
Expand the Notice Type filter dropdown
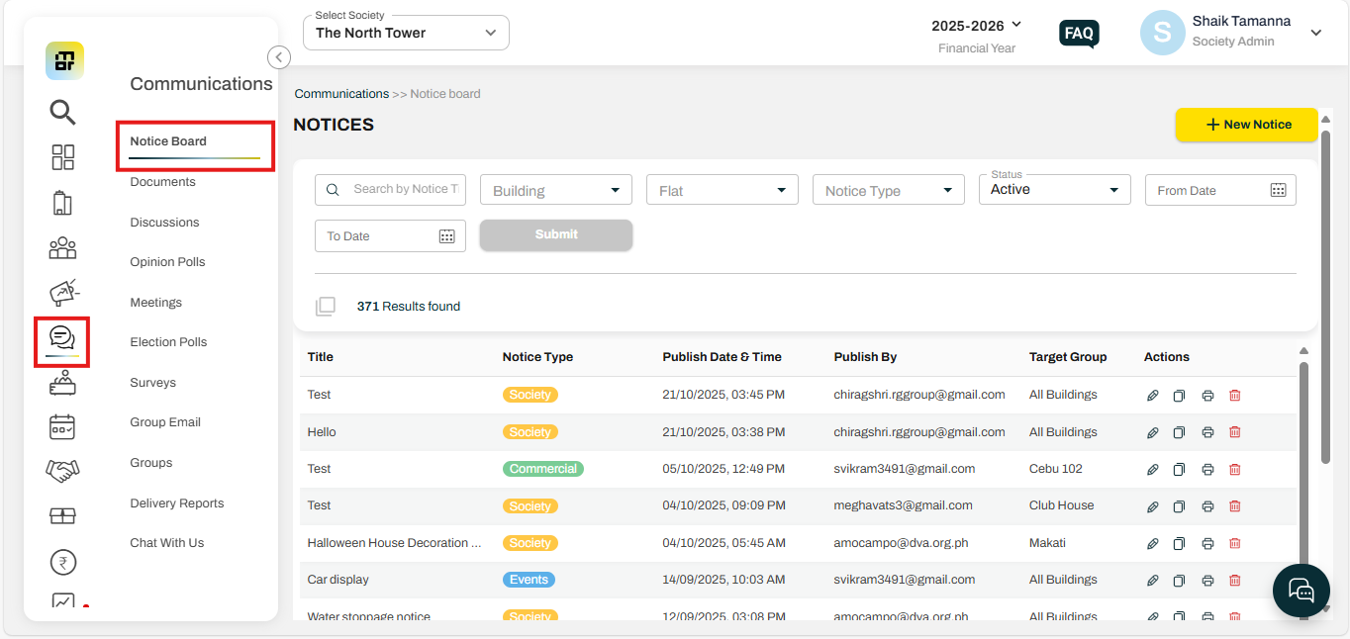tap(888, 190)
